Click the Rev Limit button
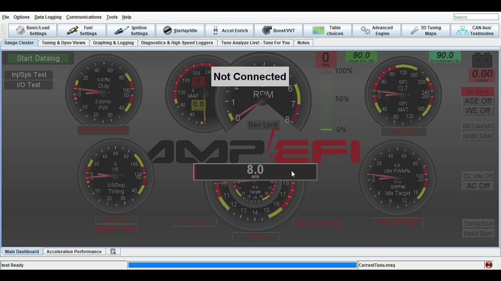 pyautogui.click(x=263, y=125)
